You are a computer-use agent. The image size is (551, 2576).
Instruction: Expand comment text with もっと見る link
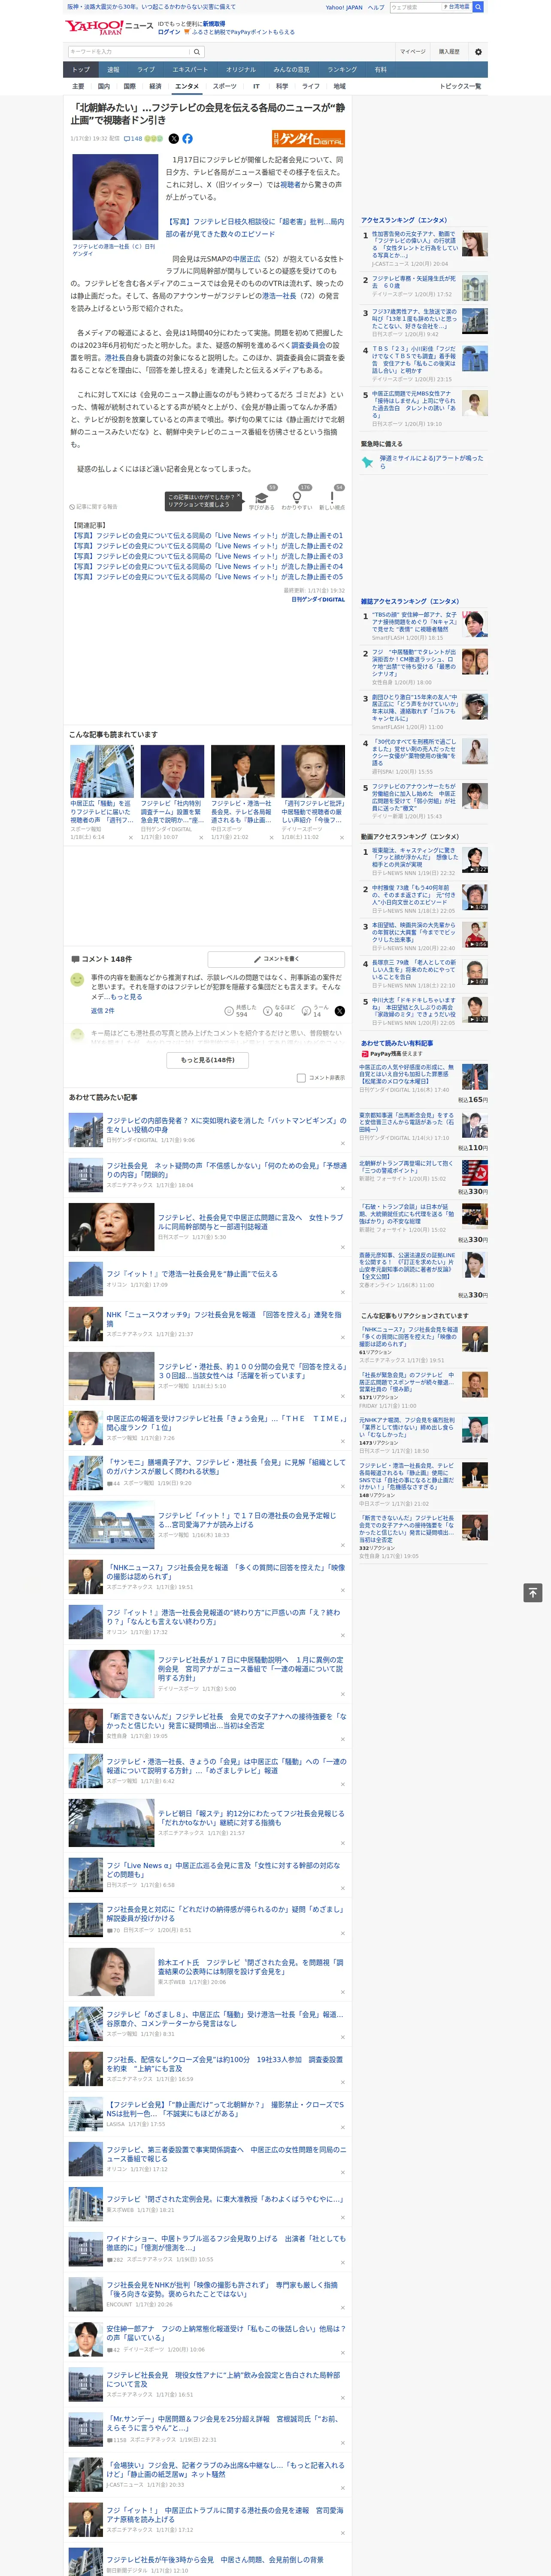tap(126, 997)
